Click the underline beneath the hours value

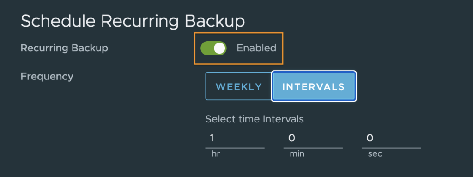click(x=235, y=148)
